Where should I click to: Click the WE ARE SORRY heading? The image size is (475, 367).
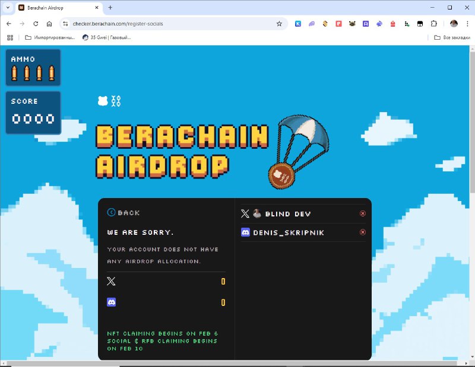click(140, 232)
